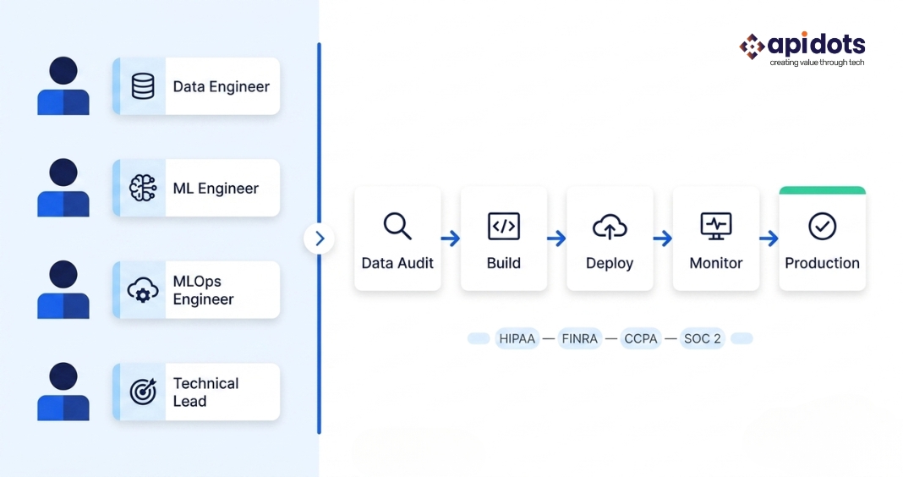903x477 pixels.
Task: Open the Technical Lead role card
Action: pyautogui.click(x=196, y=392)
